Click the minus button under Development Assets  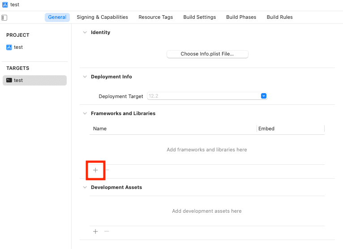107,232
